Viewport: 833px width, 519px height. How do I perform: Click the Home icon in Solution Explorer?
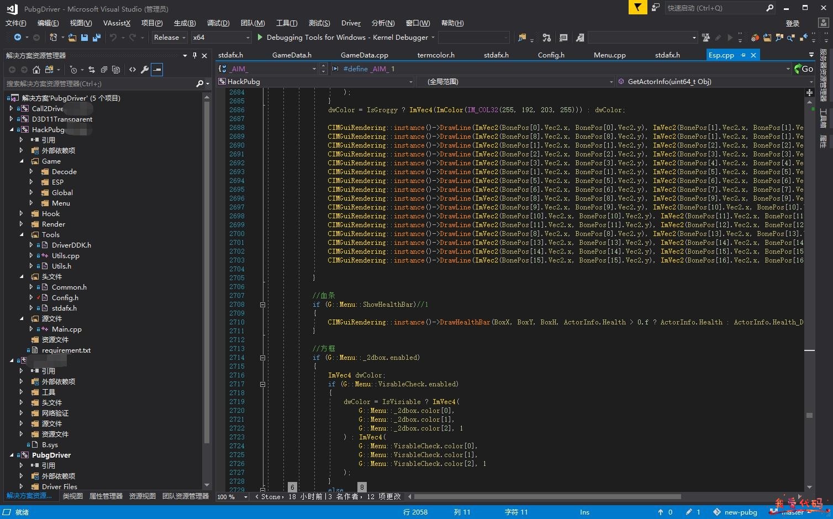pos(36,70)
